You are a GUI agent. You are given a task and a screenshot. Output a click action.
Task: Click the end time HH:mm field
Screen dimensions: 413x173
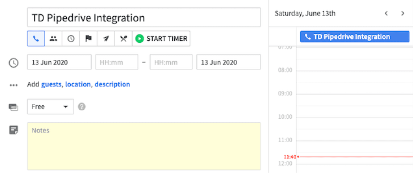click(x=171, y=62)
